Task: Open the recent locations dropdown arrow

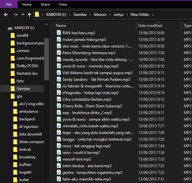Action: tap(23, 15)
